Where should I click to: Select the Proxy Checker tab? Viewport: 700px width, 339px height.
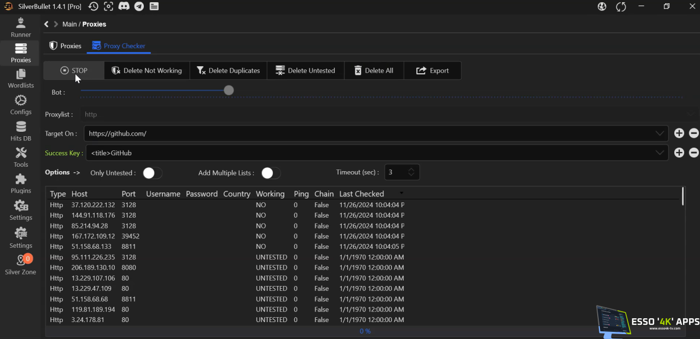pos(119,46)
